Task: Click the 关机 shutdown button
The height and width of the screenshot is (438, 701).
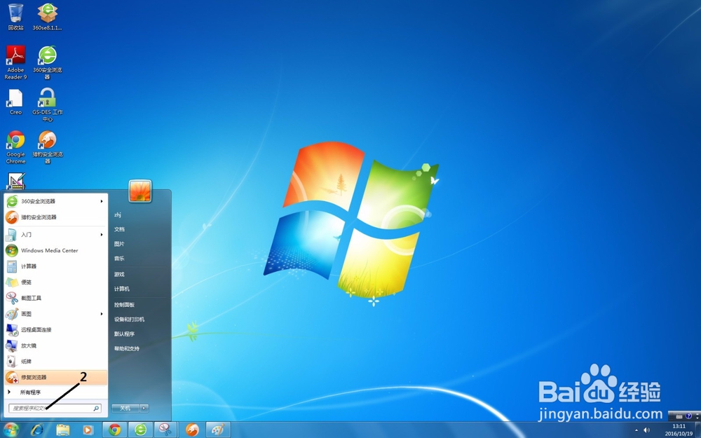Action: [125, 408]
